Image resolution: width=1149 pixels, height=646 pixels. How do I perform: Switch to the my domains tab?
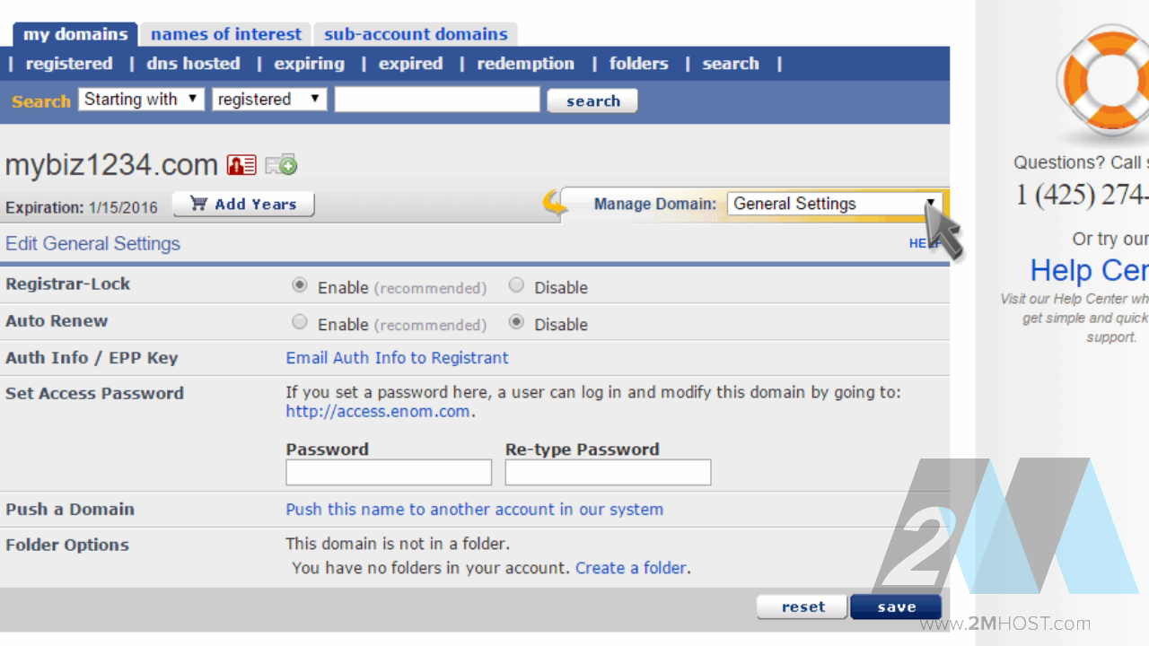(x=75, y=35)
